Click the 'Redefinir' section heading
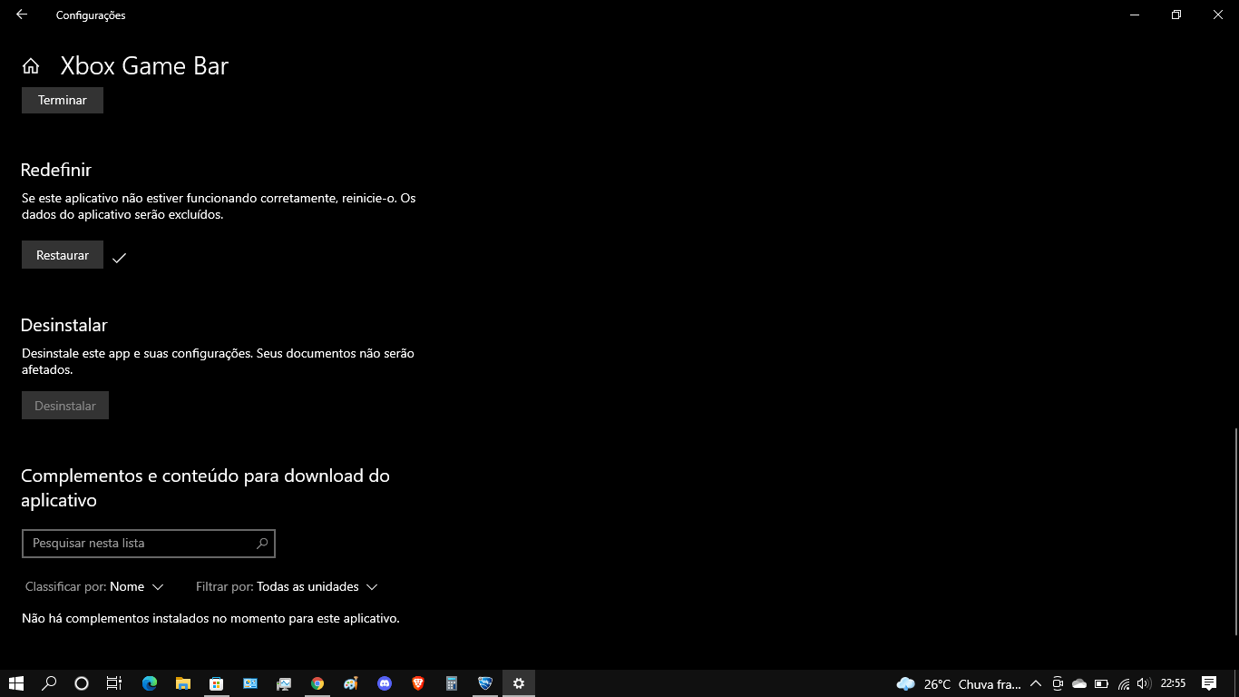 [56, 170]
